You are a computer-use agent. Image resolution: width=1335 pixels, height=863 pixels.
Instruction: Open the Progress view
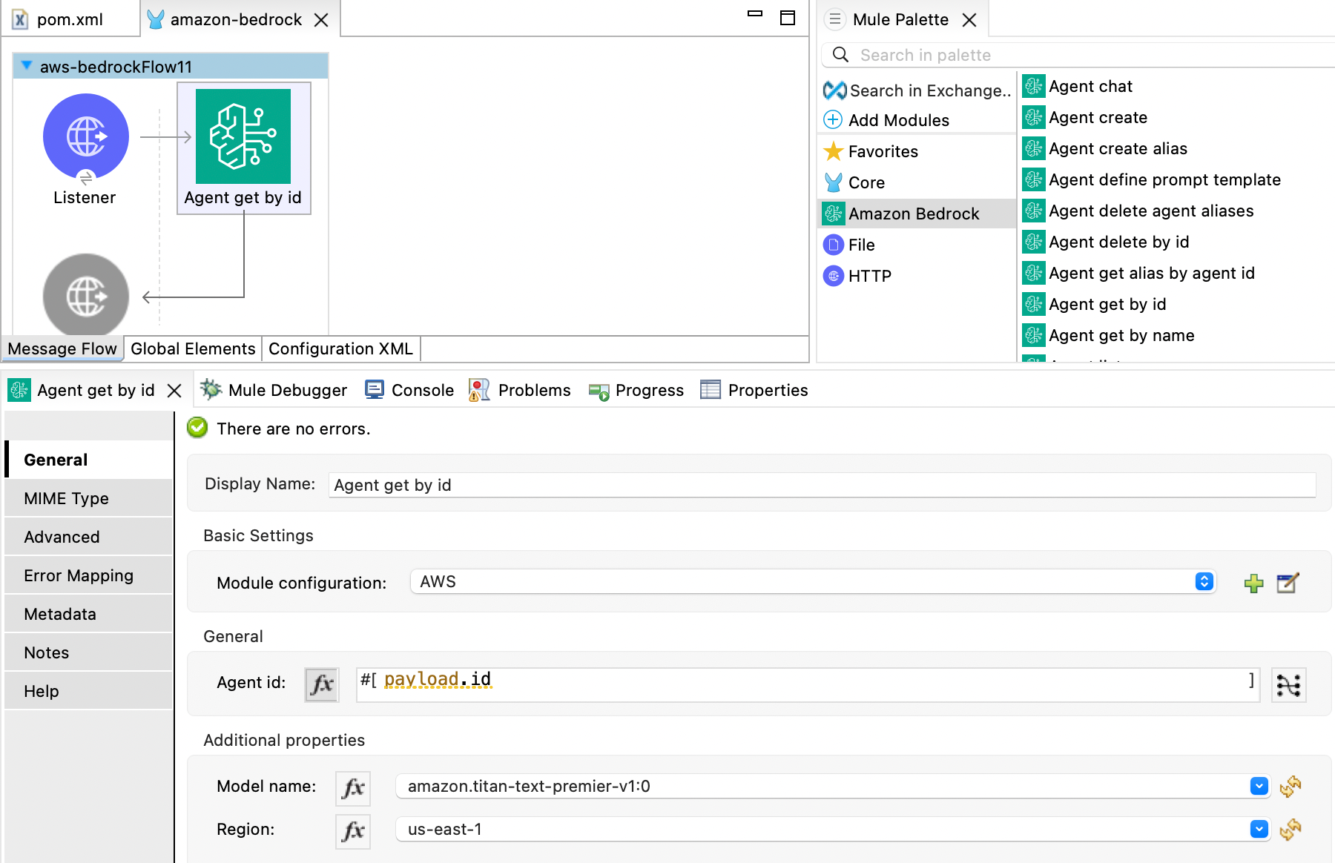pyautogui.click(x=636, y=390)
